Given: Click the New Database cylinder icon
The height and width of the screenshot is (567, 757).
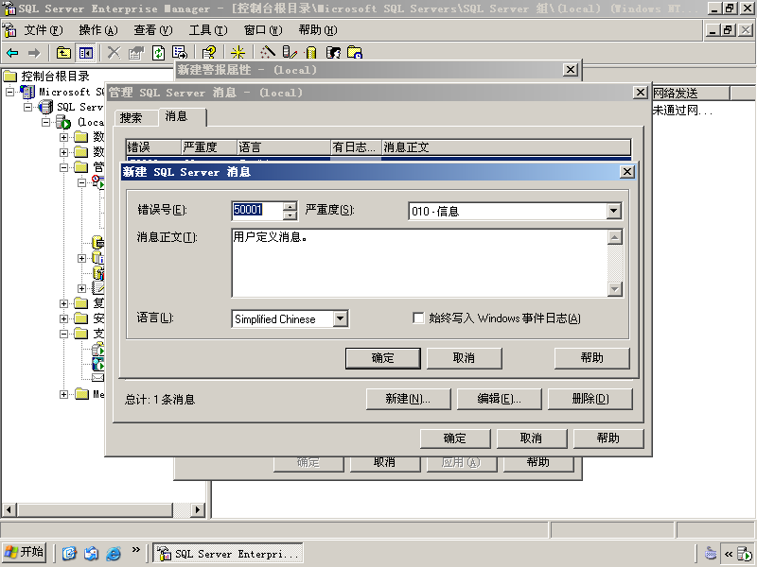Looking at the screenshot, I should [311, 53].
